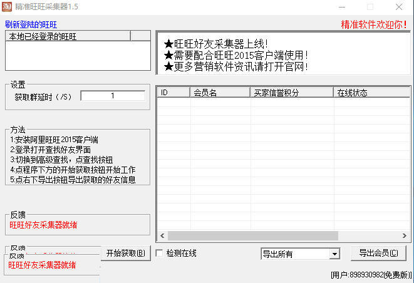Sort by the ID column header
The height and width of the screenshot is (283, 414).
click(x=173, y=93)
